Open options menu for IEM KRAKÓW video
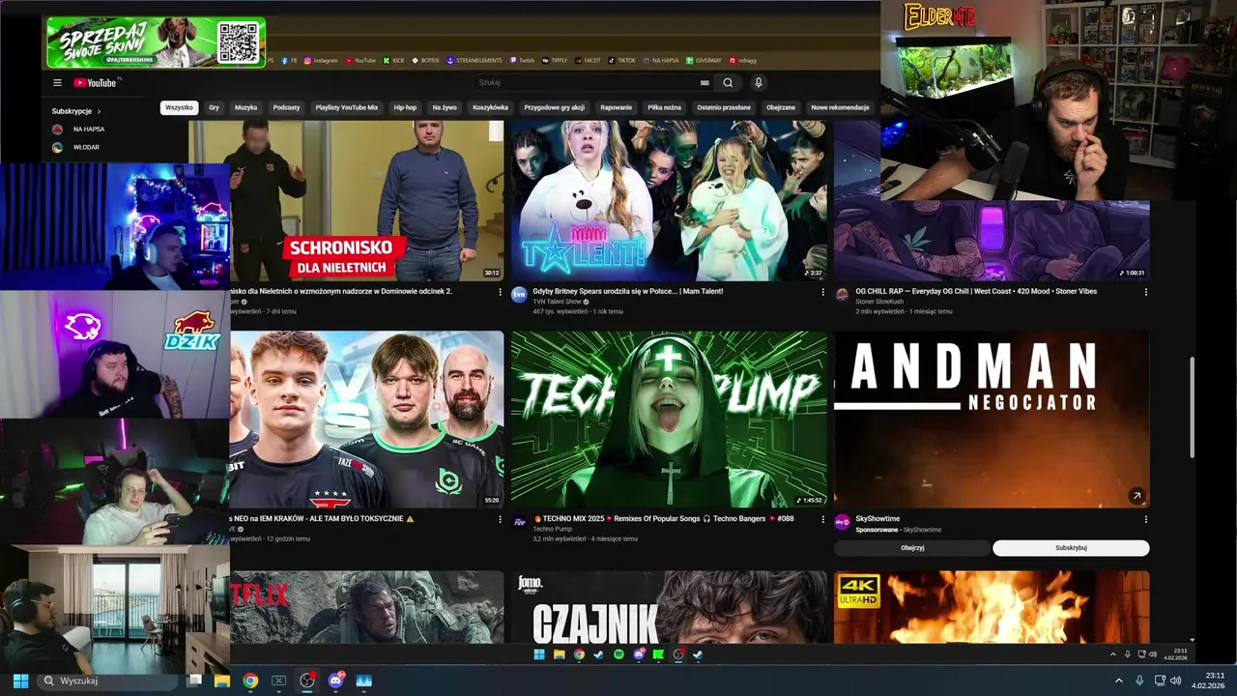The height and width of the screenshot is (696, 1237). (x=501, y=519)
